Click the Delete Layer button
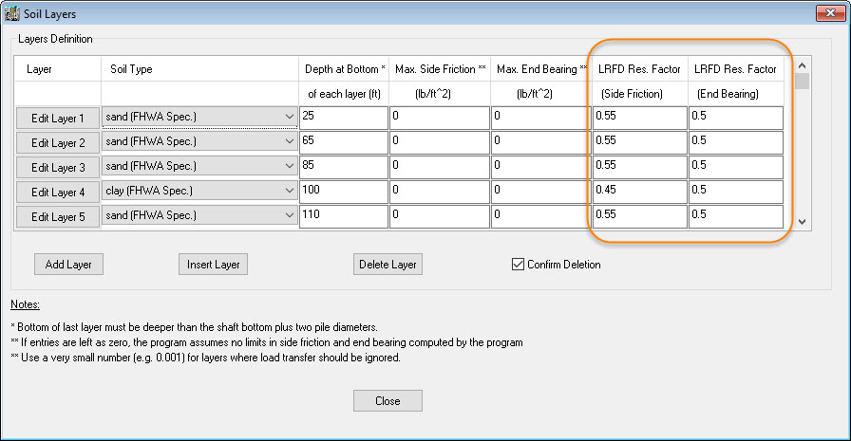The width and height of the screenshot is (851, 441). tap(388, 265)
